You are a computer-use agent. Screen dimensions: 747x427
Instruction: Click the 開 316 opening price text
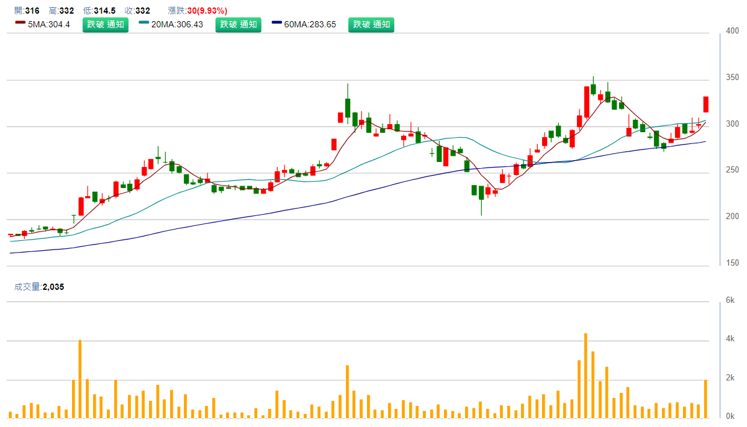point(27,11)
